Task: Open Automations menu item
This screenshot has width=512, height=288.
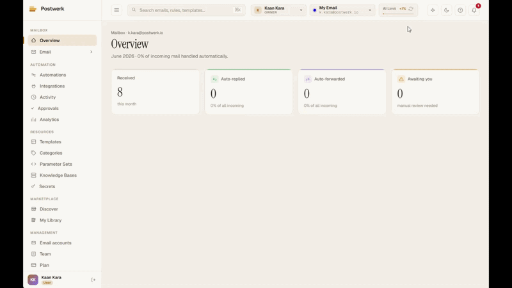Action: pyautogui.click(x=62, y=75)
